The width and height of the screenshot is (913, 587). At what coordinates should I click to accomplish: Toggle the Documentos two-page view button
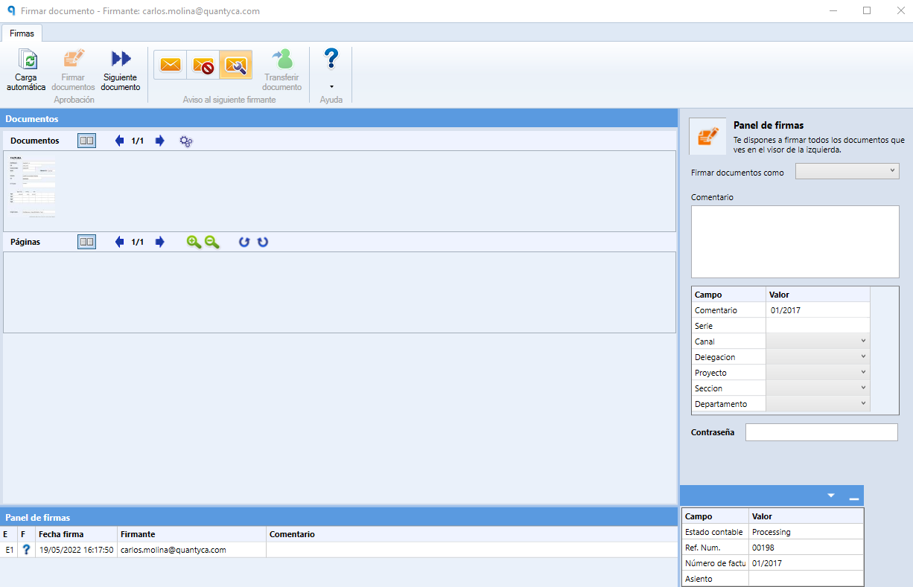coord(87,141)
